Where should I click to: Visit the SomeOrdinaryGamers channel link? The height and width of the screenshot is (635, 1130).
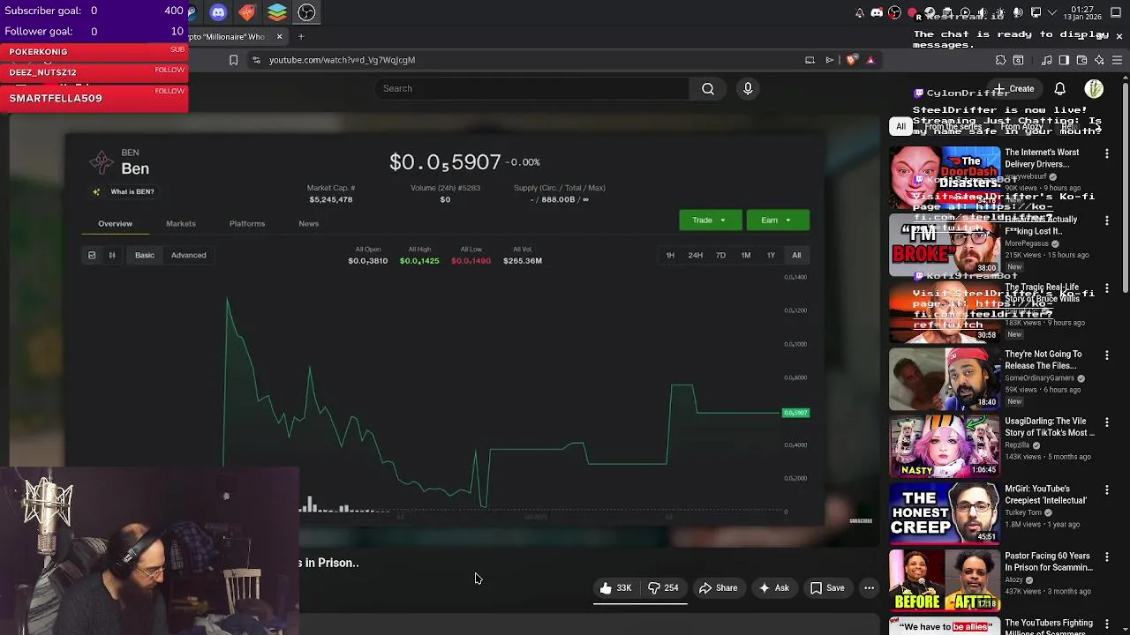1039,378
